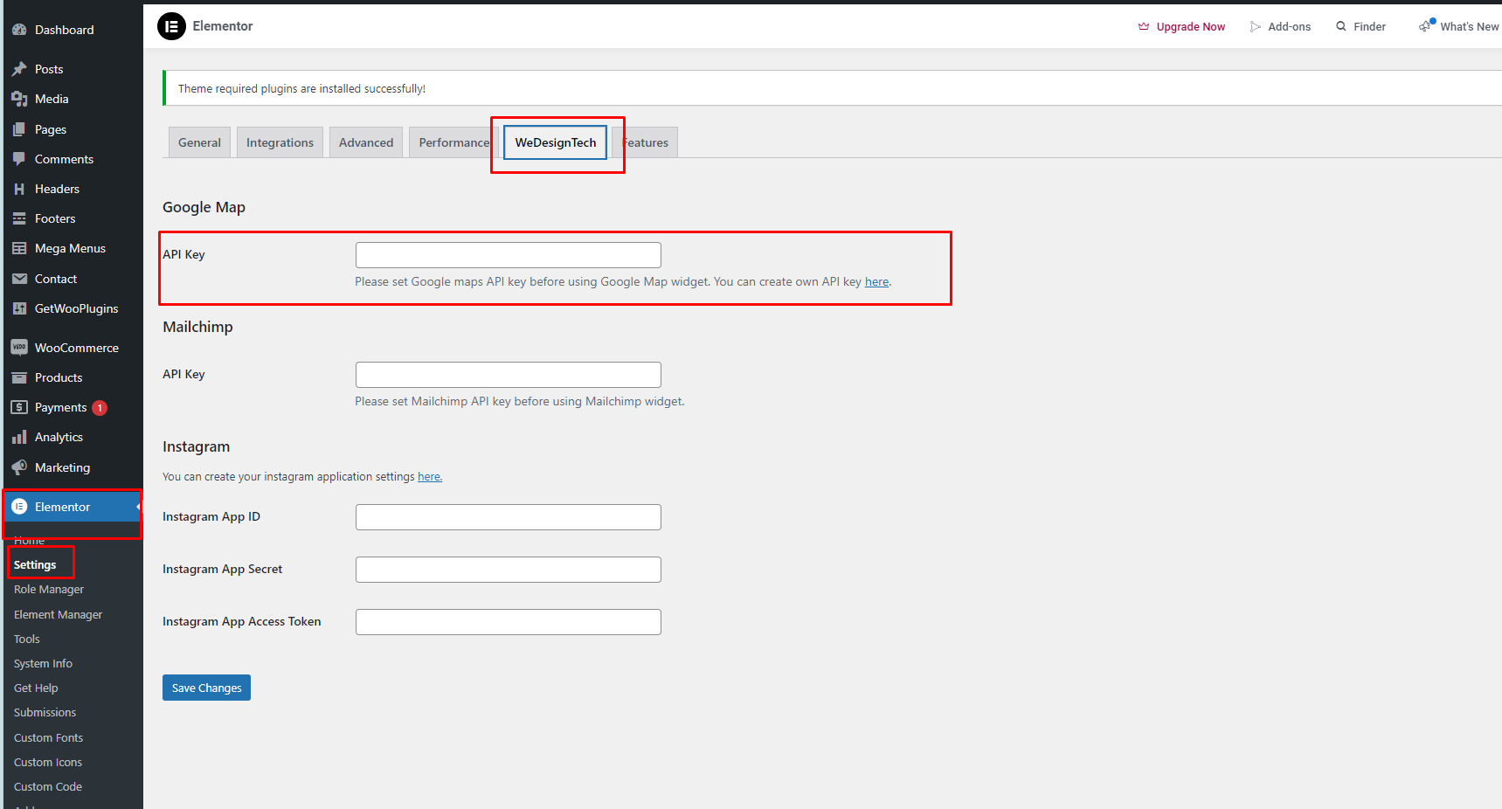Open the General settings tab
The image size is (1502, 809).
(199, 142)
